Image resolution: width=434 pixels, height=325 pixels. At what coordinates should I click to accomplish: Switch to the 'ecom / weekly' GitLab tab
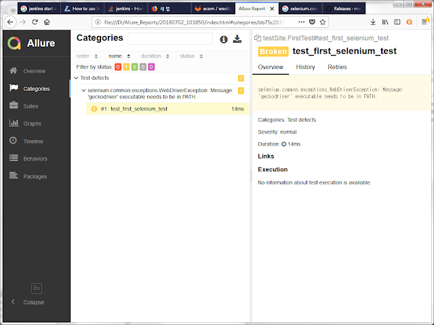point(213,9)
